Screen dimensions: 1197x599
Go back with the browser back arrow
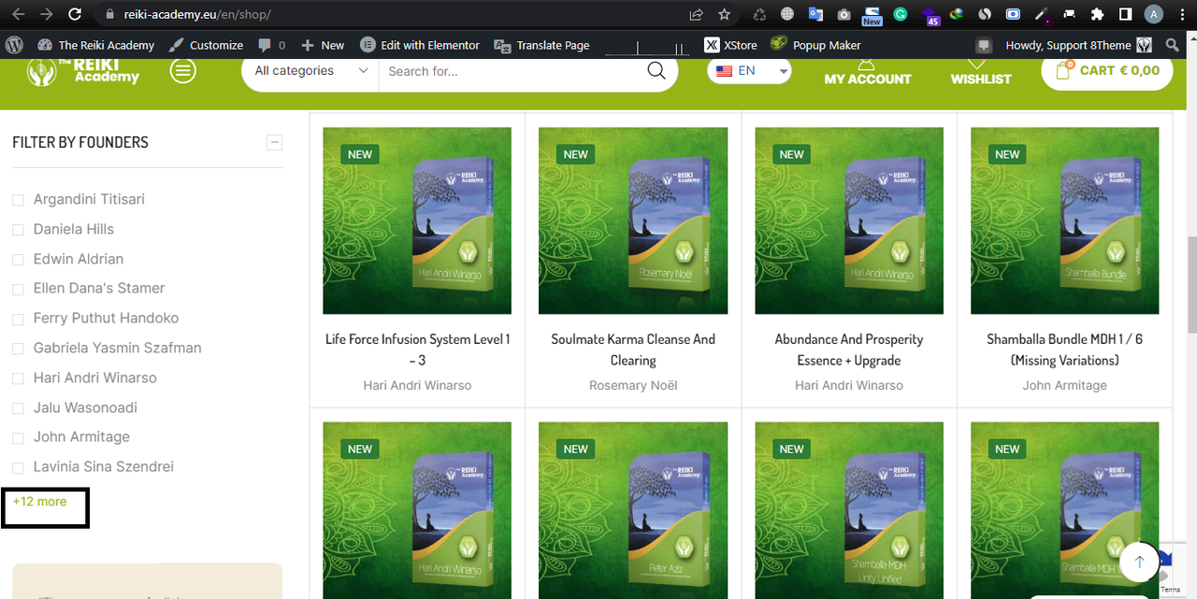coord(19,15)
